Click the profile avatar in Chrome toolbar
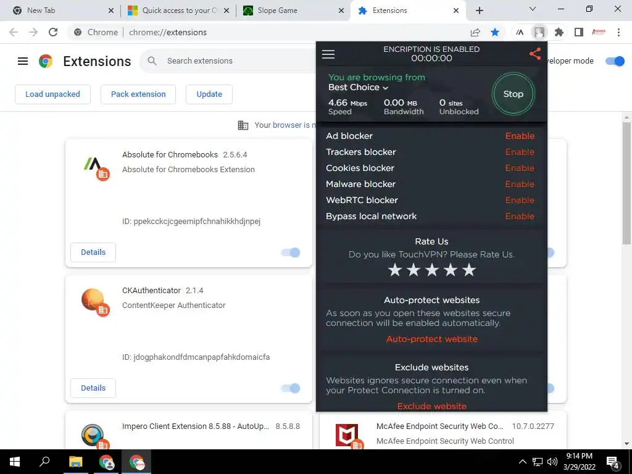 pyautogui.click(x=599, y=32)
